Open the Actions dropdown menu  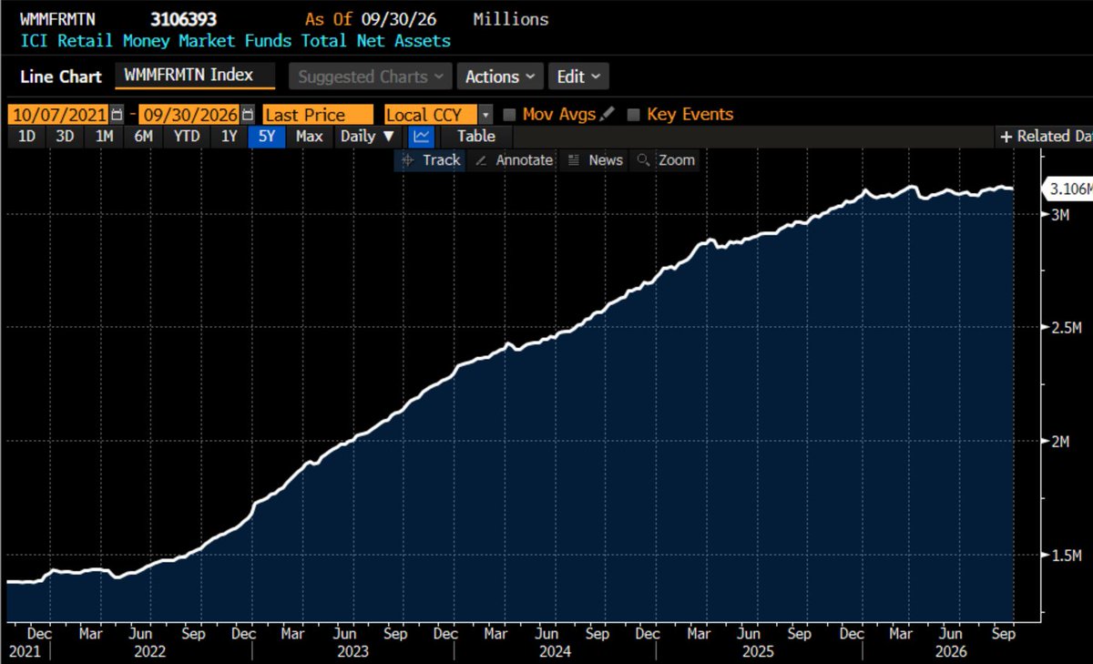click(x=500, y=77)
